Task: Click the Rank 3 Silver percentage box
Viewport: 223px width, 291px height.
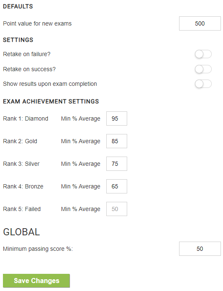Action: tap(117, 164)
